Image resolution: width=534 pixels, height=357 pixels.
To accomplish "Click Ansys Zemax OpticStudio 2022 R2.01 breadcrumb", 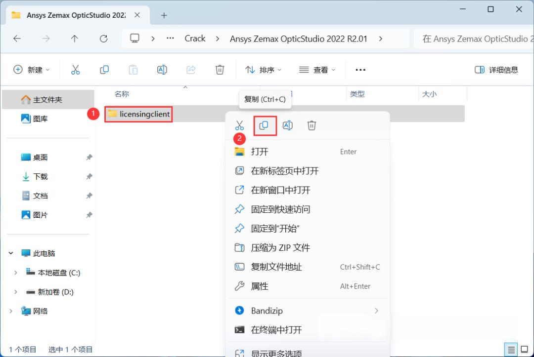I will tap(298, 39).
